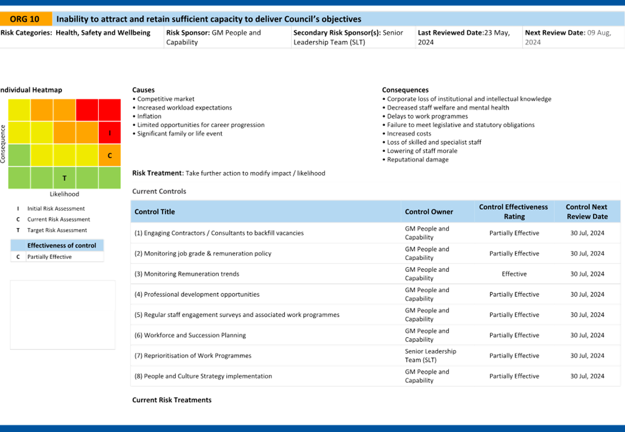Click the Control Owner column header

tap(429, 212)
